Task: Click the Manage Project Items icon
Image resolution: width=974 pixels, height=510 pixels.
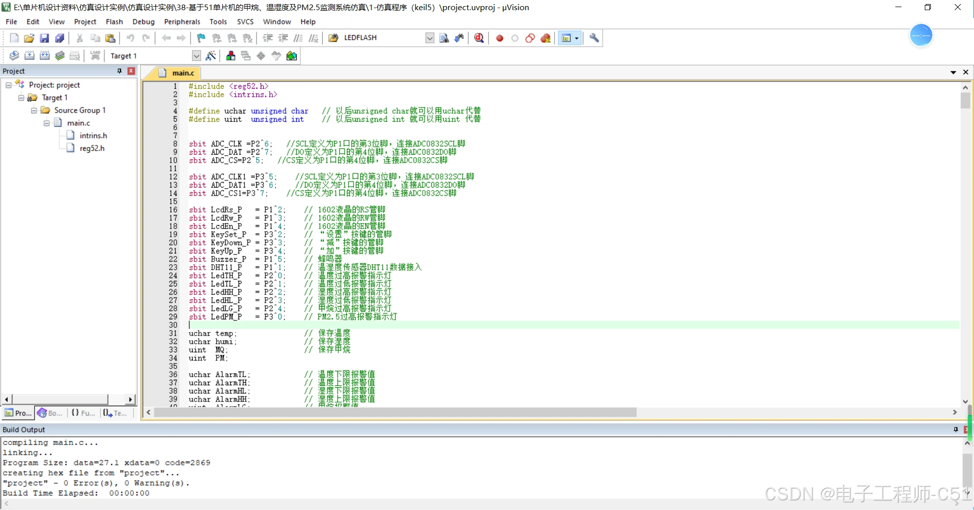Action: tap(231, 56)
